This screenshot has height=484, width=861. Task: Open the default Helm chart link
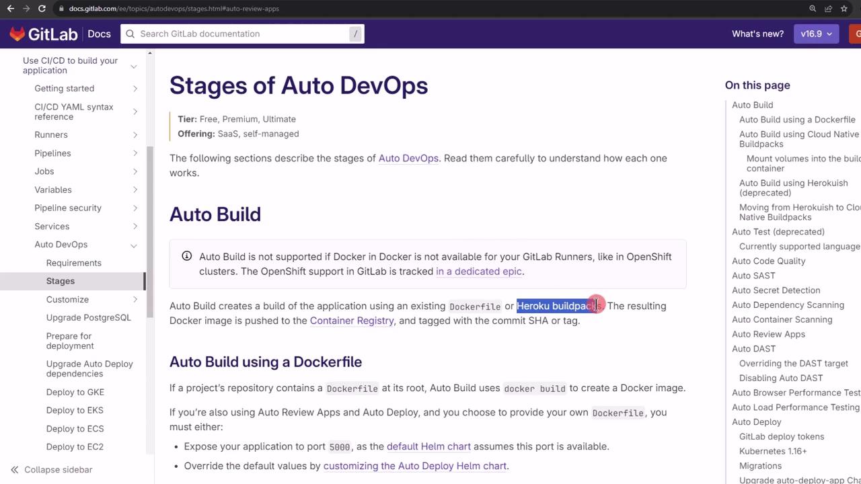tap(428, 446)
